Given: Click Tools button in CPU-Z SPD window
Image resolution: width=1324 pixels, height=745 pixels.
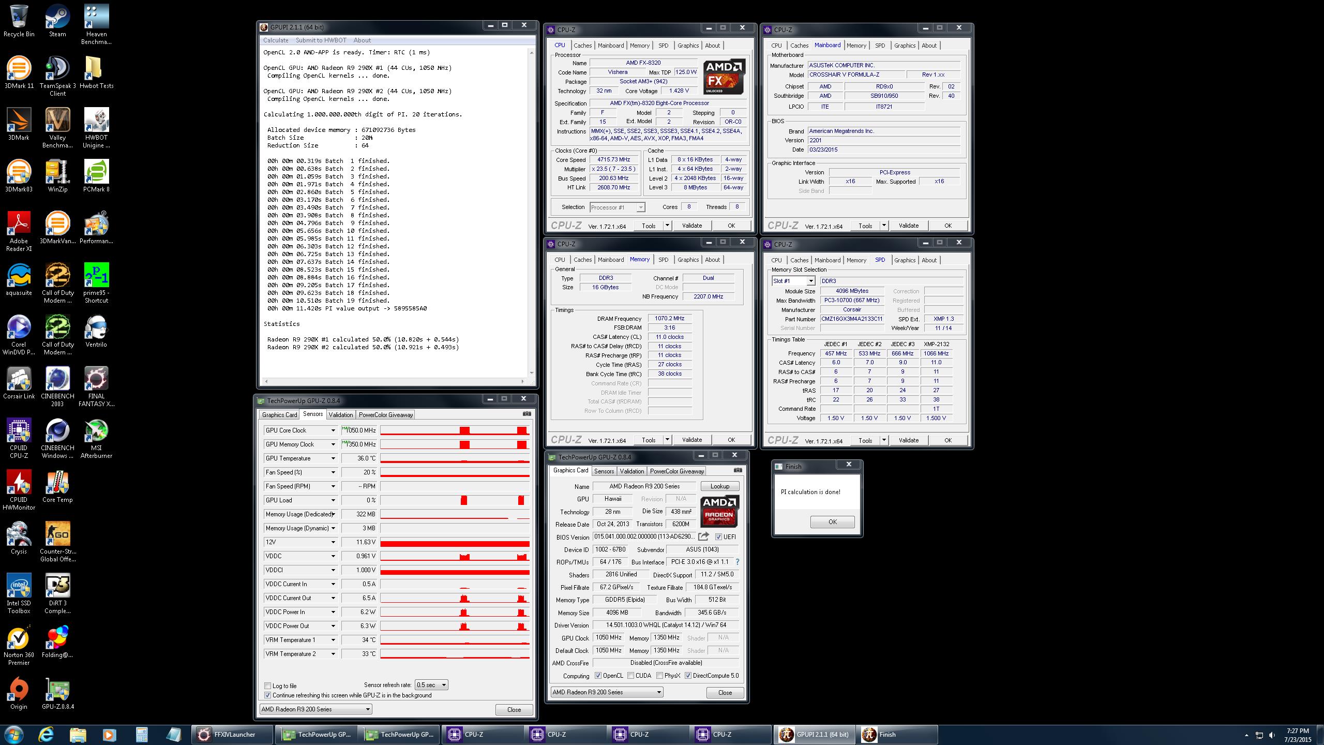Looking at the screenshot, I should pyautogui.click(x=865, y=440).
